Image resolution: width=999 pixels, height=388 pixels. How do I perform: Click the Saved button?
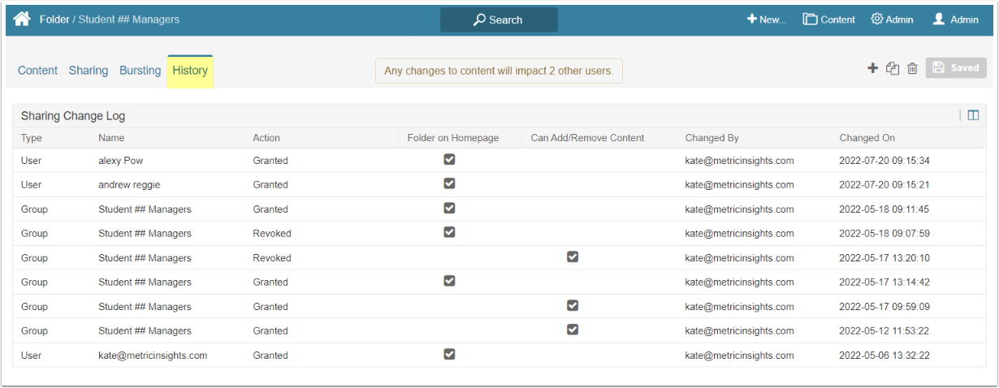click(x=956, y=68)
